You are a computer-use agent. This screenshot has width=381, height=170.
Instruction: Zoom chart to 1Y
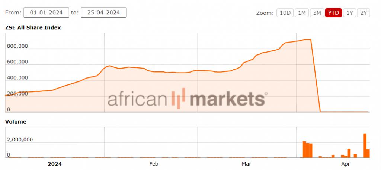pos(349,13)
